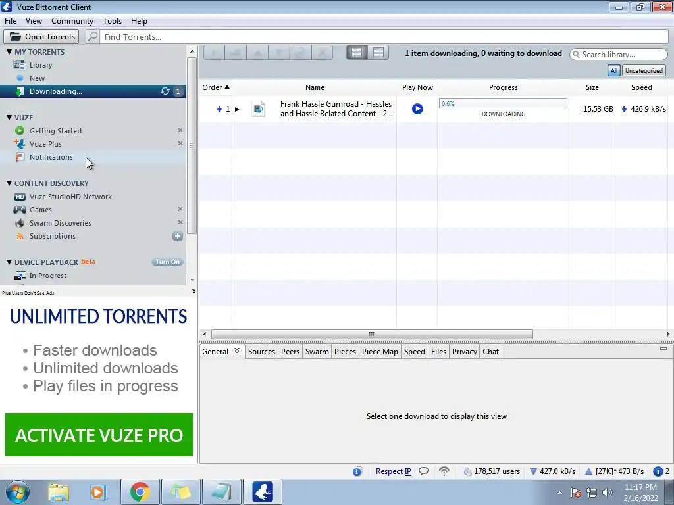Click the Respect IP status link
674x505 pixels.
coord(394,471)
